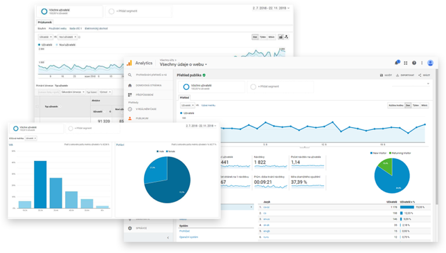
Task: Open the help question mark icon
Action: [414, 63]
